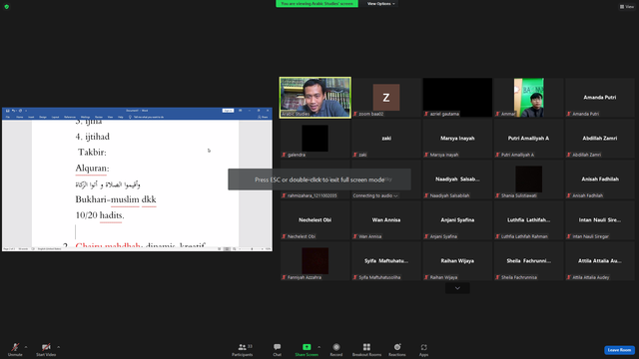Click language indicator in Word status bar
Screen dimensions: 639x359
(49, 248)
